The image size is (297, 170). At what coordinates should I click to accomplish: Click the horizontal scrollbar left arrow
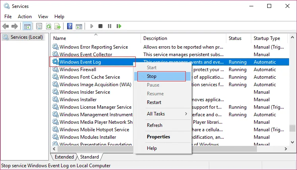[54, 149]
